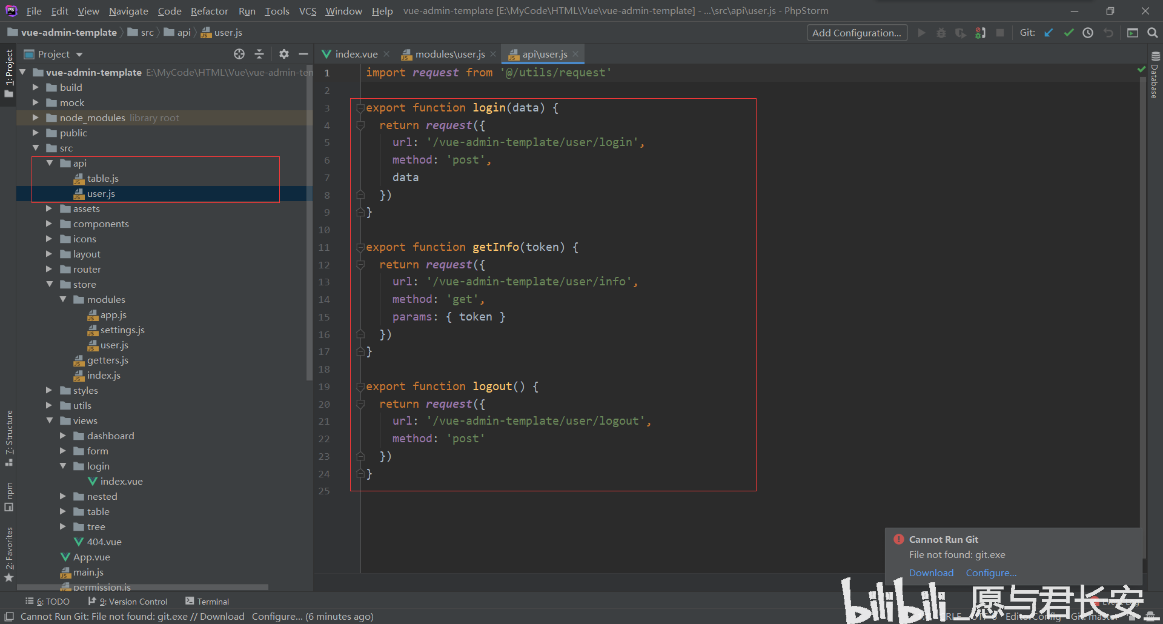Viewport: 1163px width, 624px height.
Task: Collapse the api folder
Action: tap(50, 163)
